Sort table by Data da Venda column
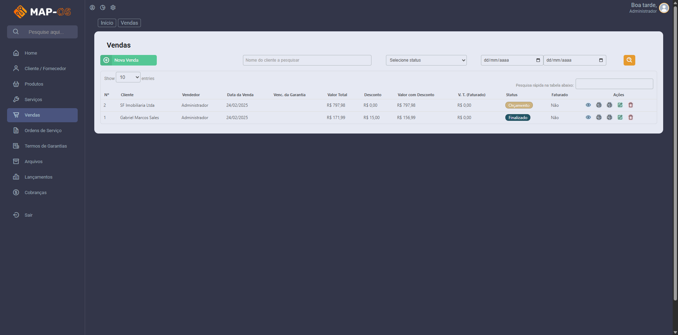The image size is (678, 335). click(x=240, y=95)
